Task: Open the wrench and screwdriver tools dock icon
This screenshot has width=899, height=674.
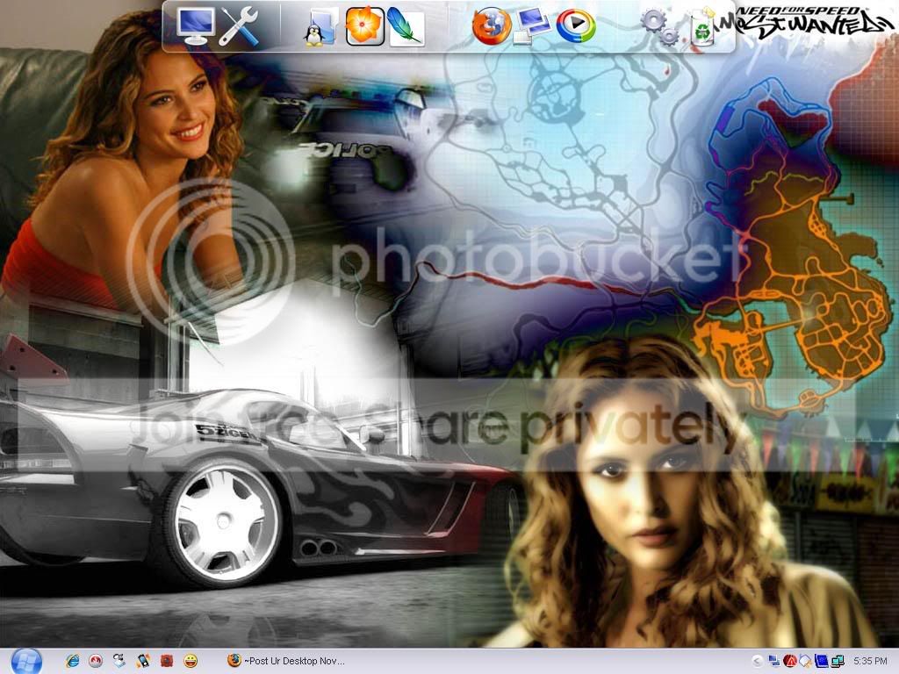Action: pos(240,26)
